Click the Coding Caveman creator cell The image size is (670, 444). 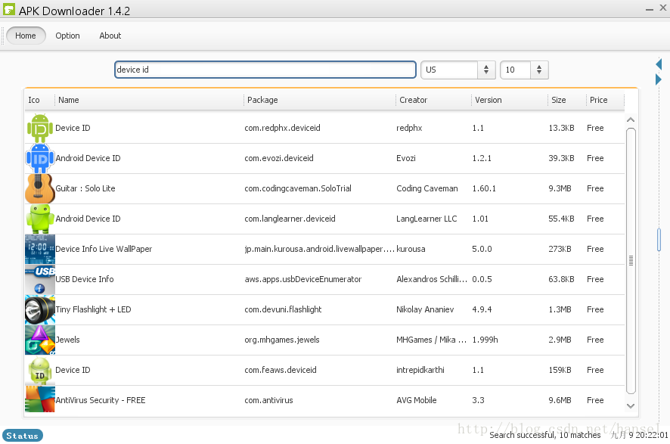[x=427, y=188]
